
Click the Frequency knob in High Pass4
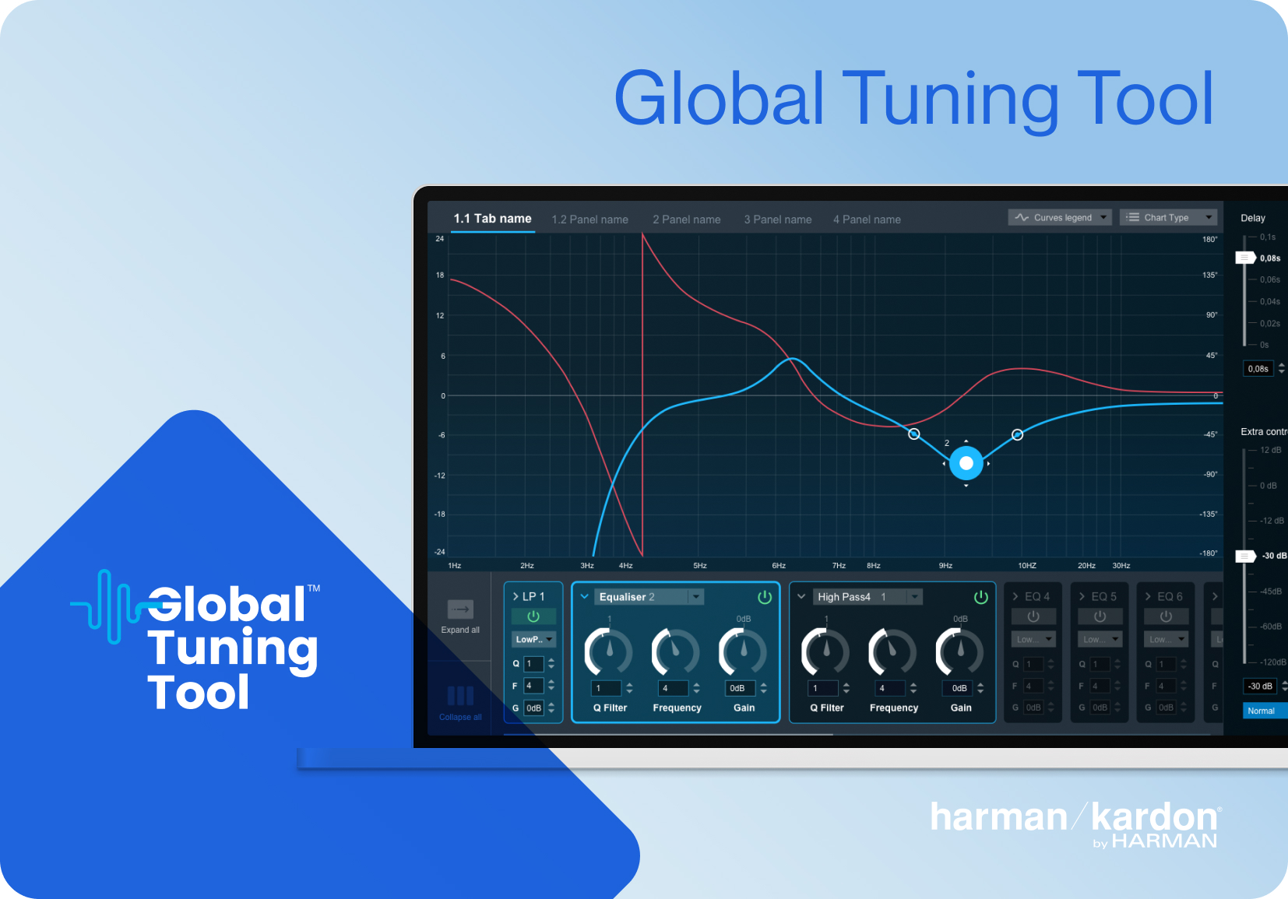point(892,651)
